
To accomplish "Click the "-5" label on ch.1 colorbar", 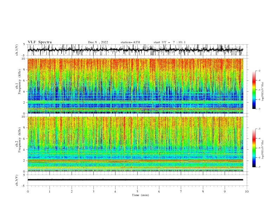I will coord(259,90).
